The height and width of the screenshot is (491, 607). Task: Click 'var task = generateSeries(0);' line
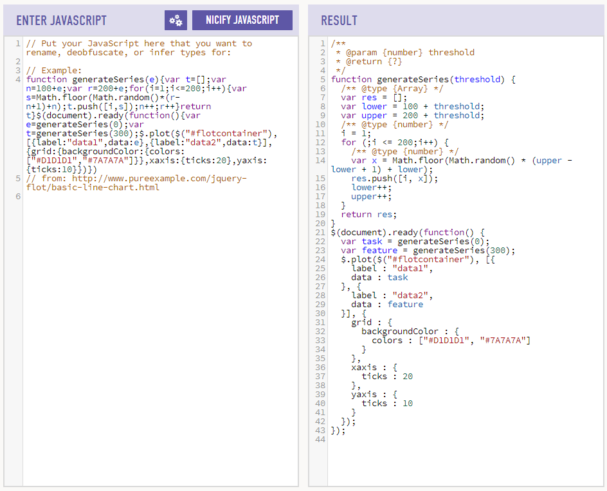tap(415, 242)
